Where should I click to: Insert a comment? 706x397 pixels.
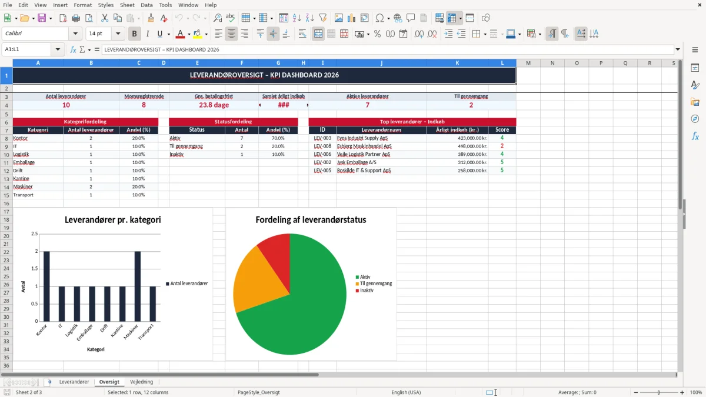[x=411, y=18]
